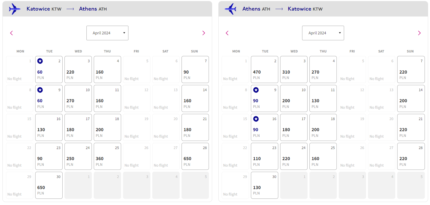Choose April 2 return flight priced 470 PLN
Viewport: 430px width, 205px height.
tap(264, 70)
